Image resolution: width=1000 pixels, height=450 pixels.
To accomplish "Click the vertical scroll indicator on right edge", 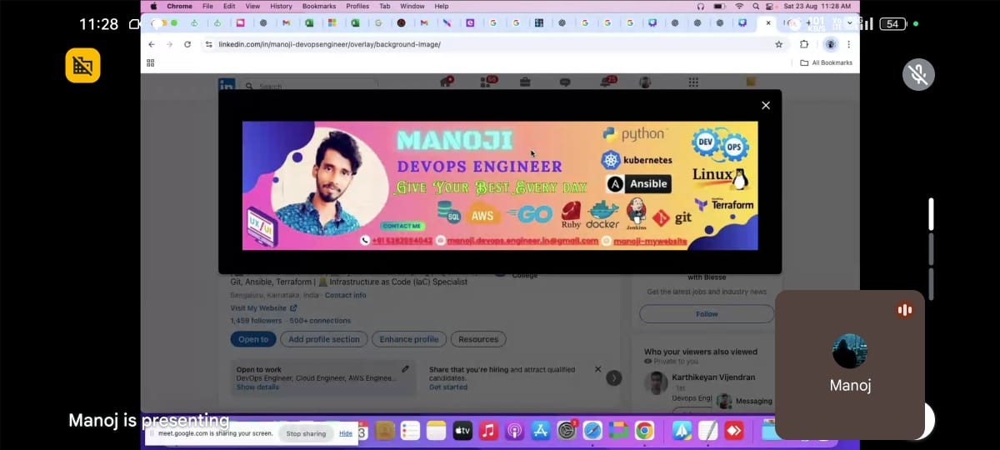I will 931,214.
